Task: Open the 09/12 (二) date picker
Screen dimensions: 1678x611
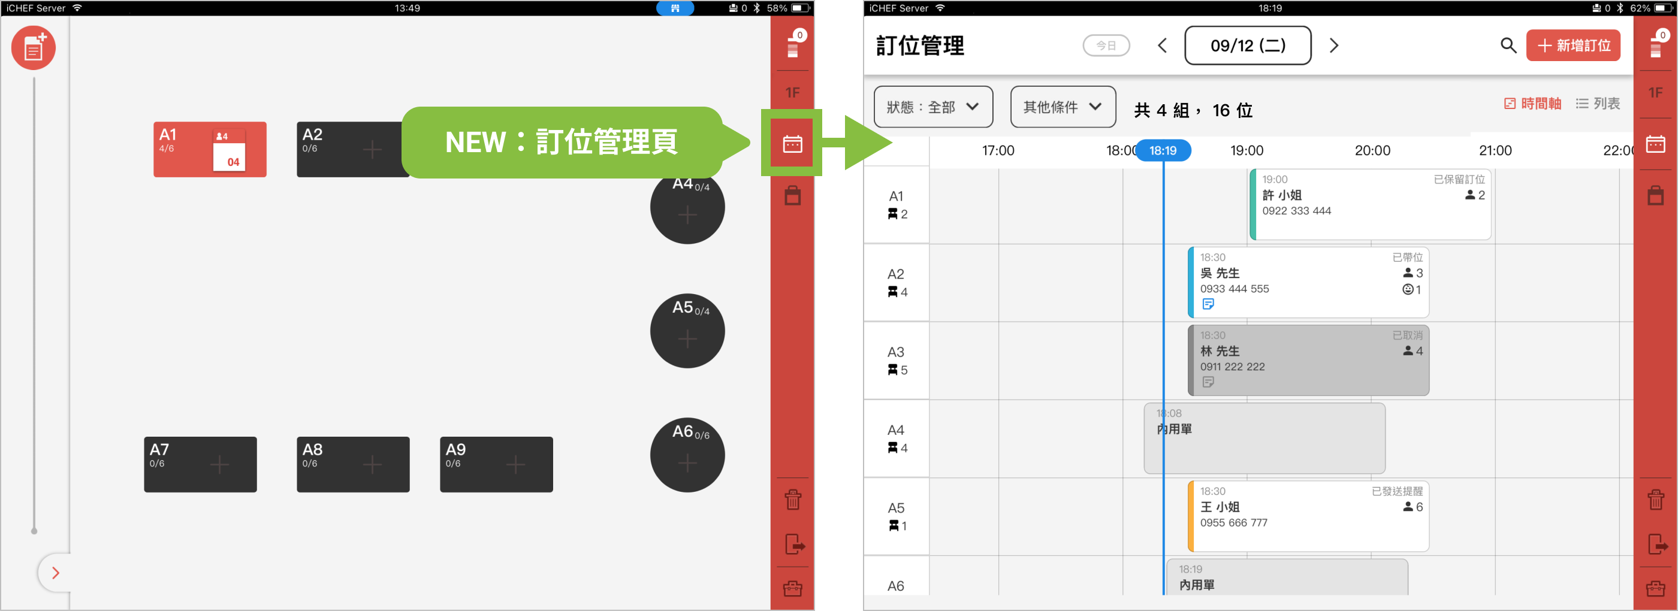Action: 1247,46
